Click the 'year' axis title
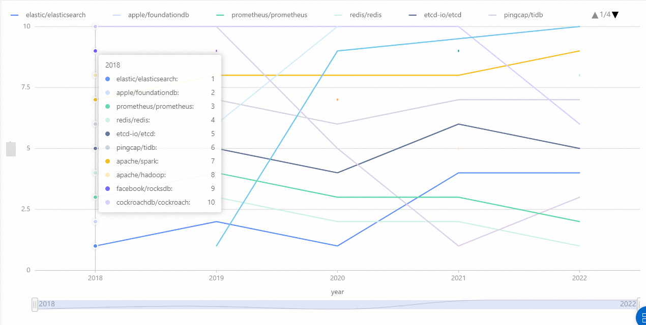Image resolution: width=646 pixels, height=325 pixels. click(x=337, y=292)
